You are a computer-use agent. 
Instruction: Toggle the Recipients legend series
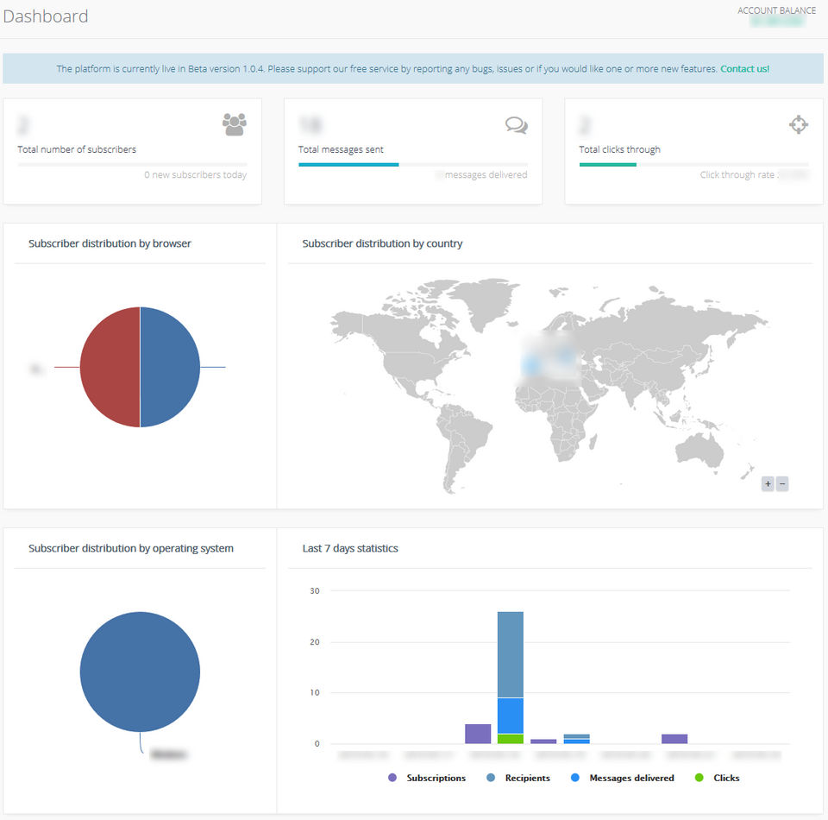(518, 778)
